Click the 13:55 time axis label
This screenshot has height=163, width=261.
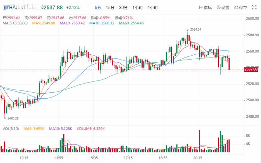(x=58, y=158)
